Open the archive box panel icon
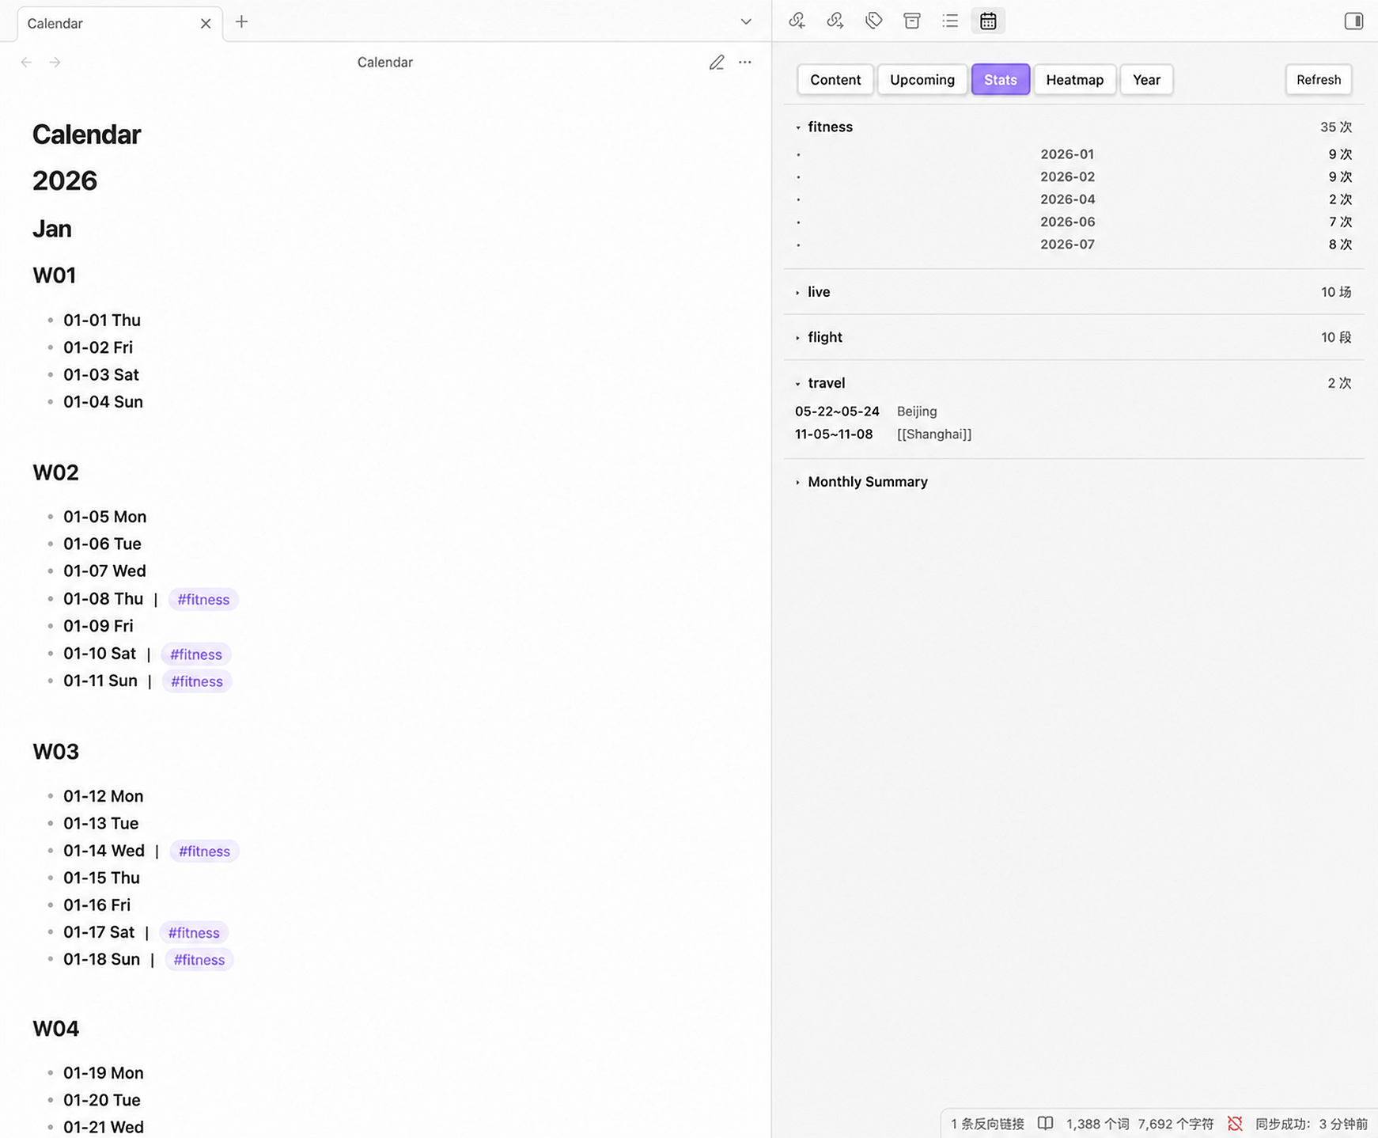This screenshot has height=1138, width=1378. point(912,21)
